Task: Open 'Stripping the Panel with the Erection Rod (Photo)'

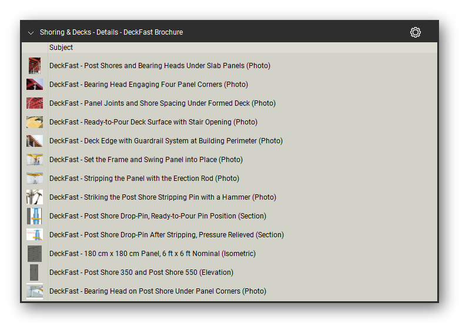Action: coord(145,178)
